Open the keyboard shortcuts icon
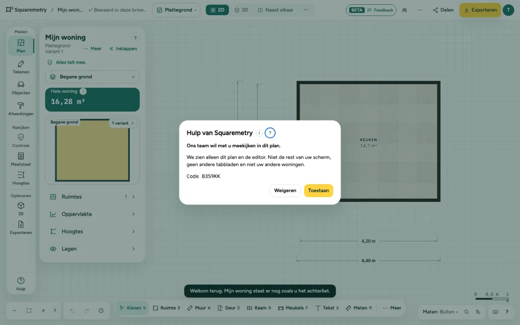This screenshot has width=520, height=325. click(x=495, y=312)
